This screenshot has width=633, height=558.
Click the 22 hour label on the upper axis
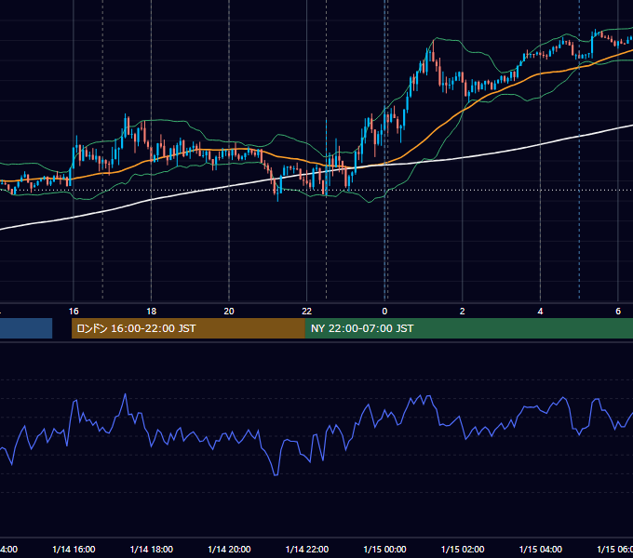pyautogui.click(x=307, y=312)
